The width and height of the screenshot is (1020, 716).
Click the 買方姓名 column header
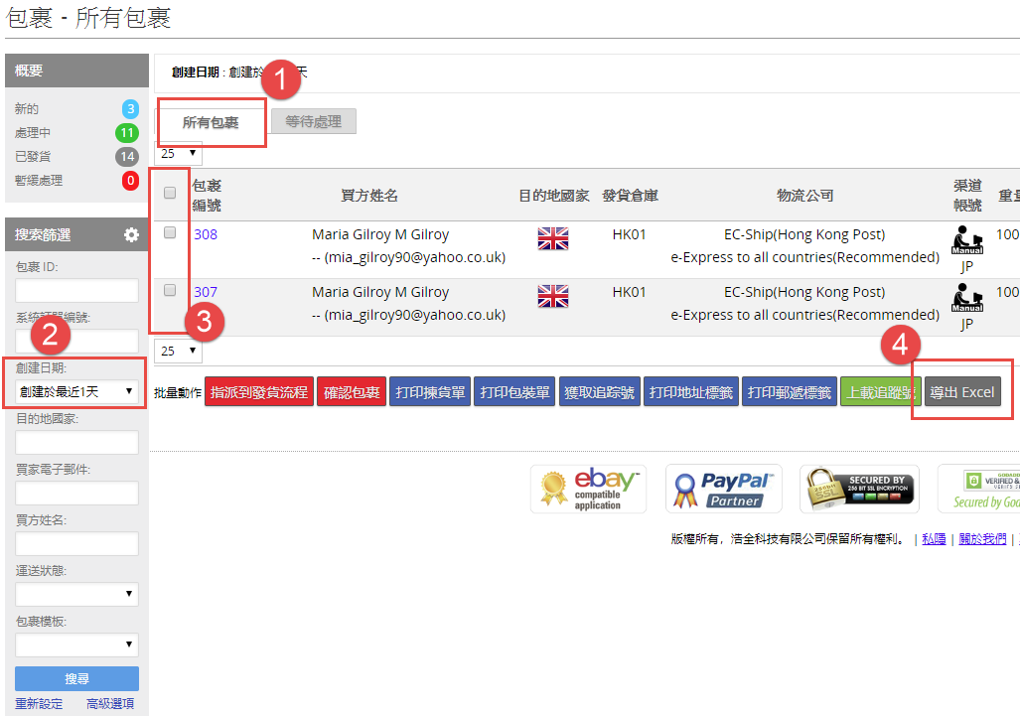click(369, 195)
